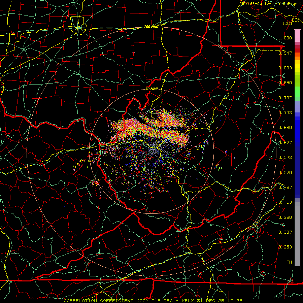Image resolution: width=303 pixels, height=303 pixels.
Task: Click the KRLX 31 DEC 25 17:26 timestamp
Action: [212, 301]
